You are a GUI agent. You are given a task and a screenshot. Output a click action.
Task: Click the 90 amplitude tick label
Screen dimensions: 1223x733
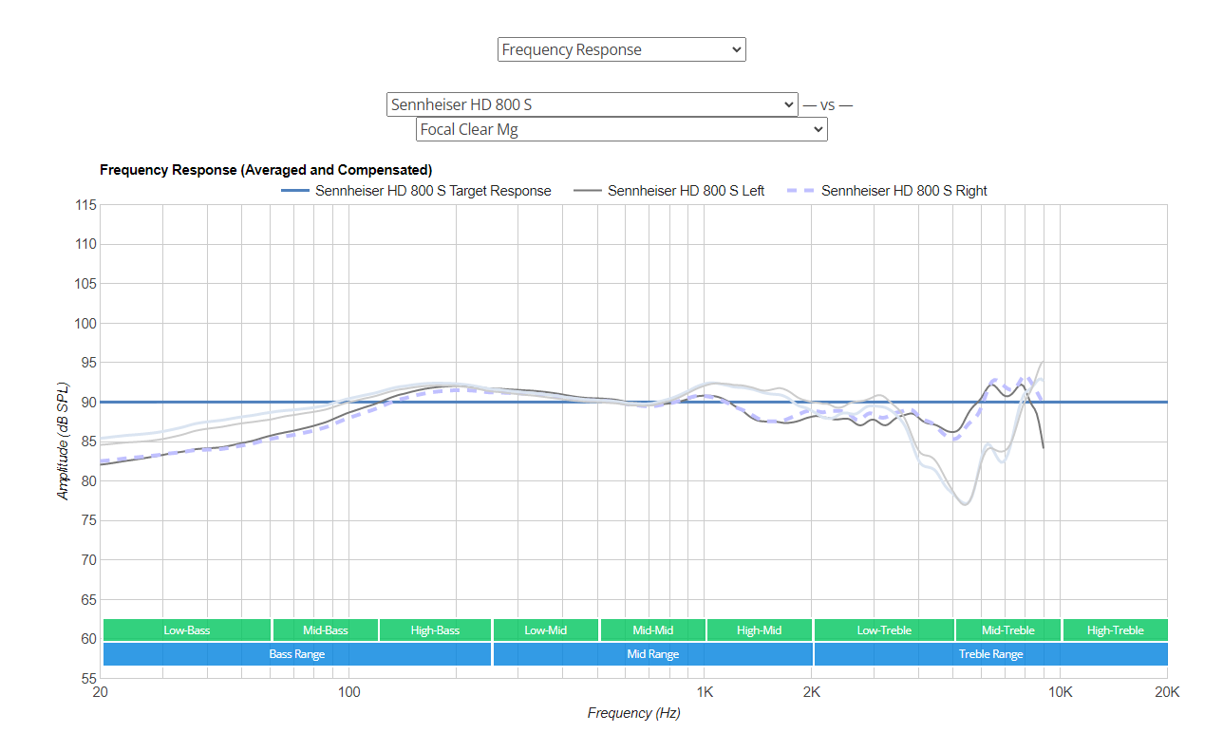click(x=87, y=402)
